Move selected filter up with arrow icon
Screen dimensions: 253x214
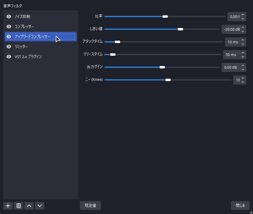[29, 206]
